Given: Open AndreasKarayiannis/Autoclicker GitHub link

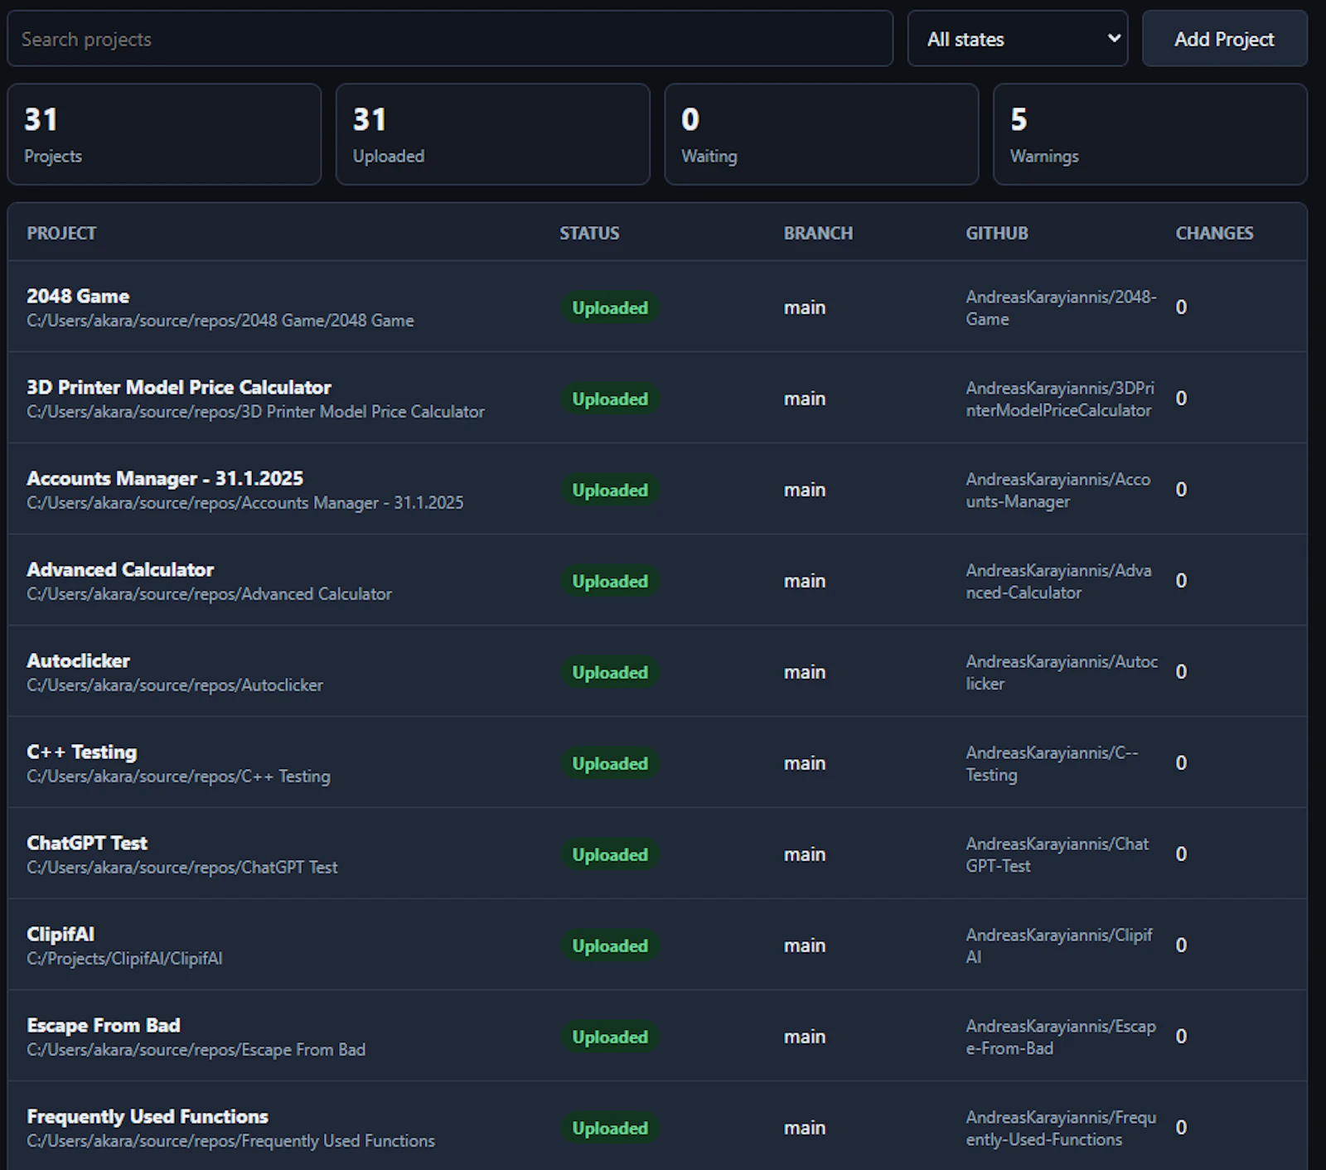Looking at the screenshot, I should tap(1062, 672).
